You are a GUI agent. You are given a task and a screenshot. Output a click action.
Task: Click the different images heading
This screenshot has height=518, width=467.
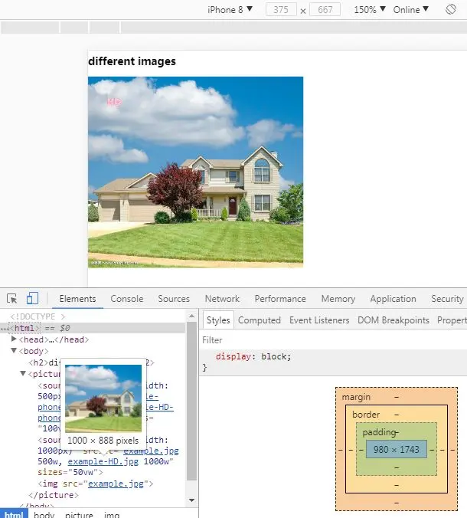[x=132, y=61]
